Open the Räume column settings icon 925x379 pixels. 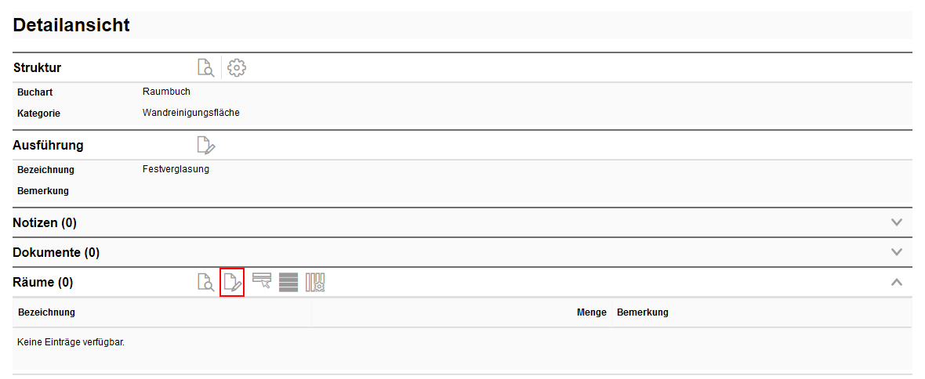coord(316,283)
